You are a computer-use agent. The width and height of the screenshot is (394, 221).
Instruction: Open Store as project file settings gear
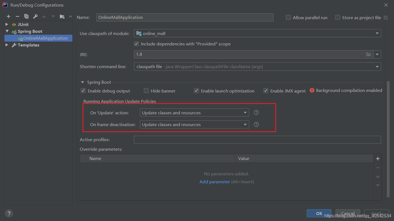(386, 18)
